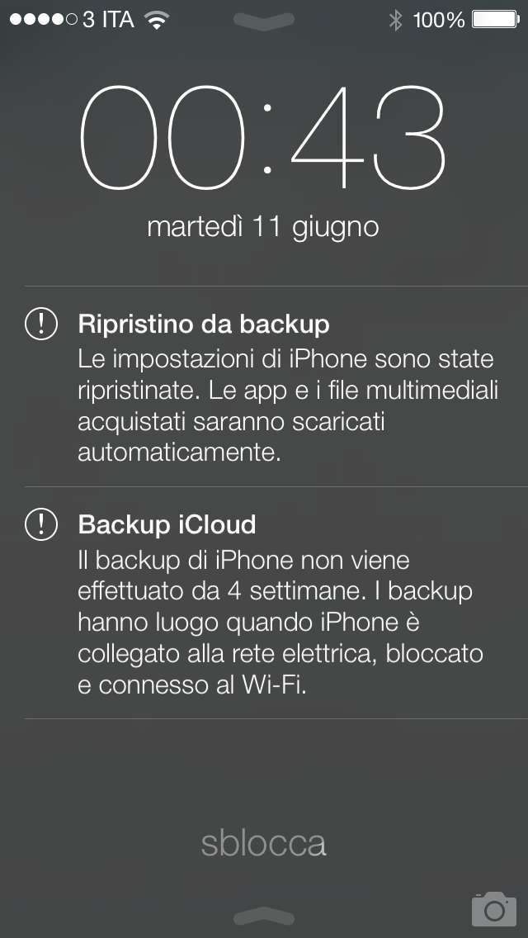The image size is (528, 938).
Task: Tap the Ripristino da backup title
Action: click(x=204, y=325)
